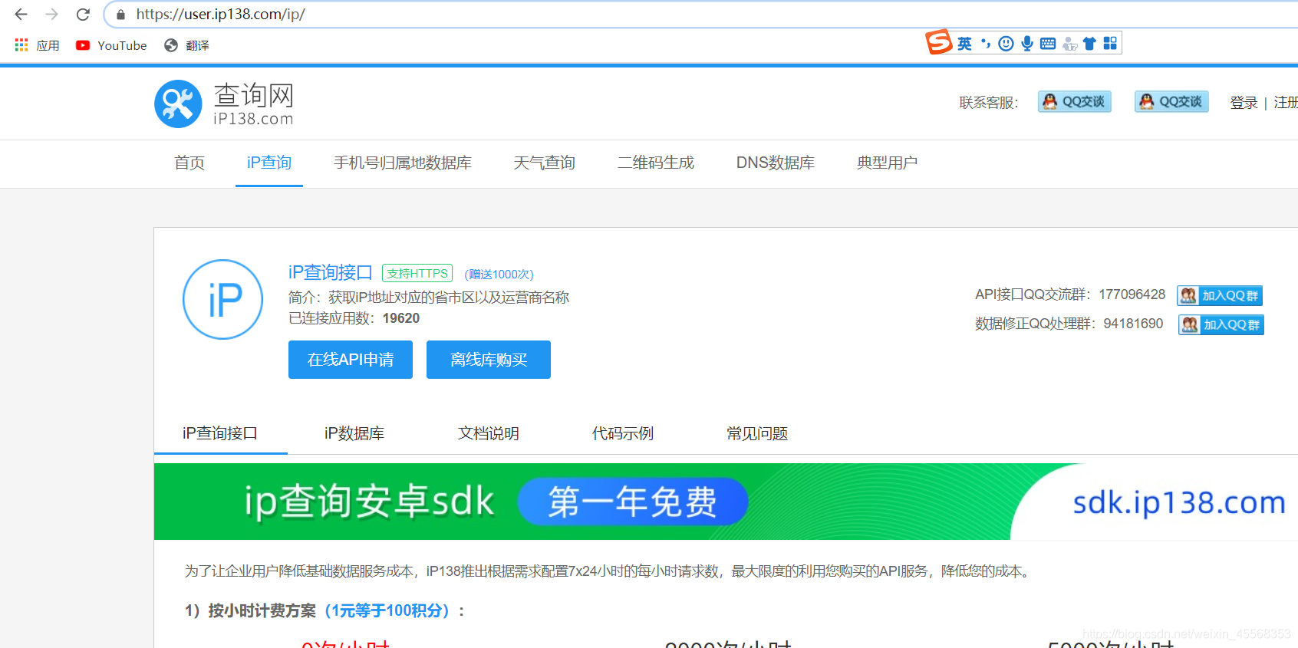Click the 离线库购买 button
1298x648 pixels.
tap(489, 360)
